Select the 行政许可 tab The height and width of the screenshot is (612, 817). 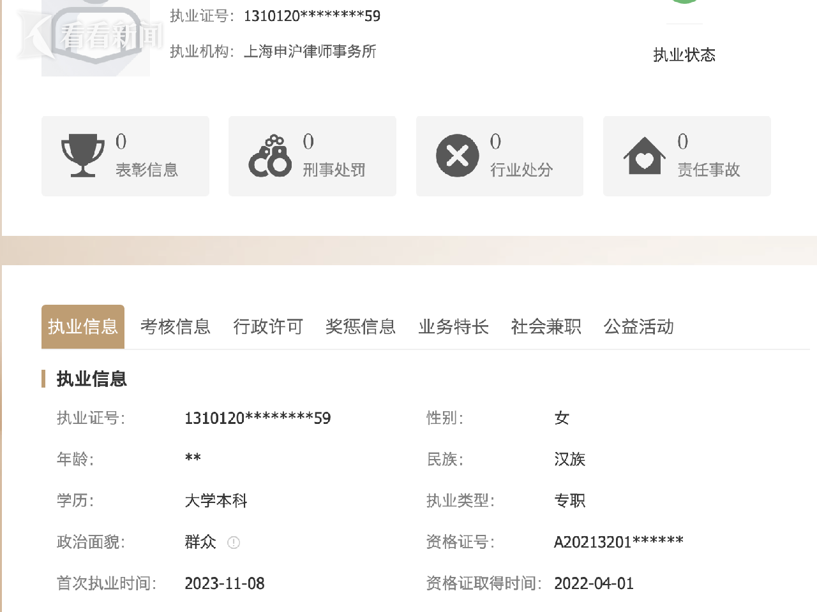point(268,327)
